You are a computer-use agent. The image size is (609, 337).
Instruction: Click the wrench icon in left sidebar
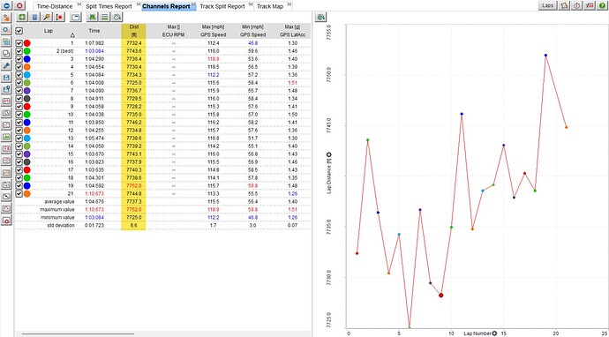click(6, 65)
